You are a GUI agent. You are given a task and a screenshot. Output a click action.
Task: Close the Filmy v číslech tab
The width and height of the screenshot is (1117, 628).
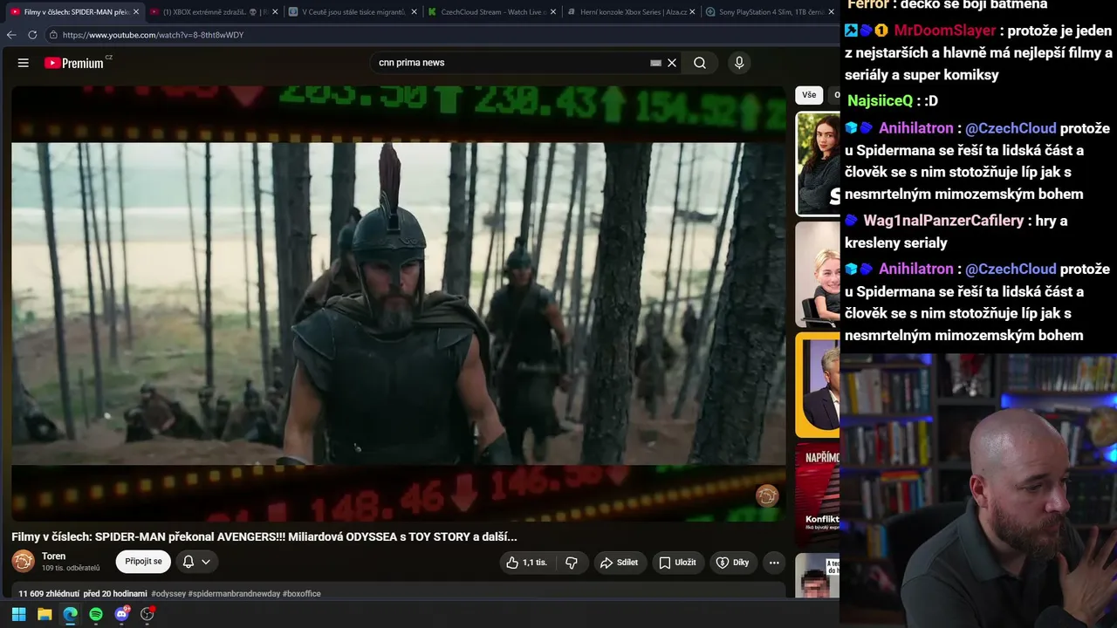pos(136,12)
